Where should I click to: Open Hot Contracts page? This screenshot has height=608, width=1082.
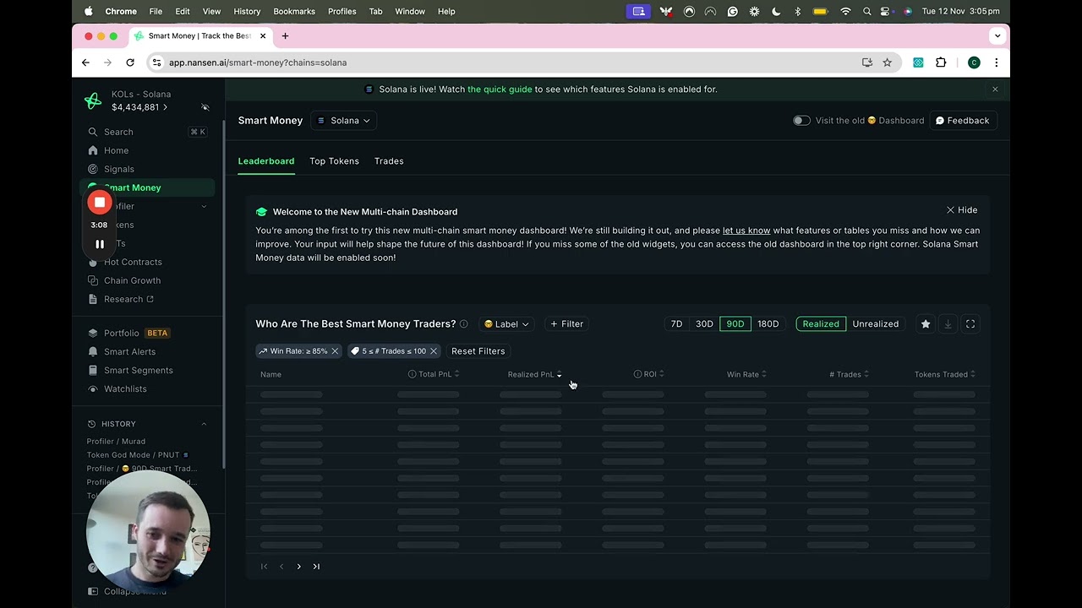[x=133, y=262]
